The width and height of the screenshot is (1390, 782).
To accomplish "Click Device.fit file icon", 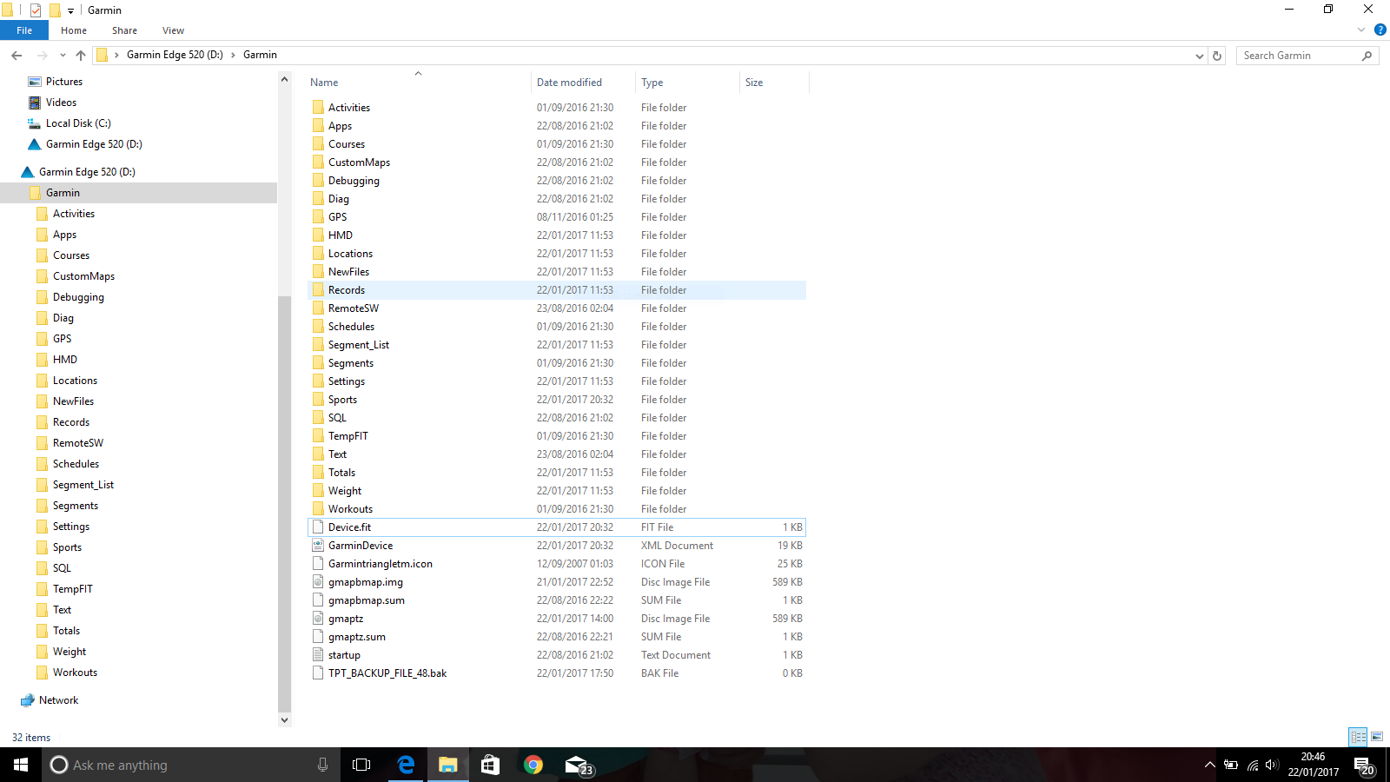I will [318, 527].
